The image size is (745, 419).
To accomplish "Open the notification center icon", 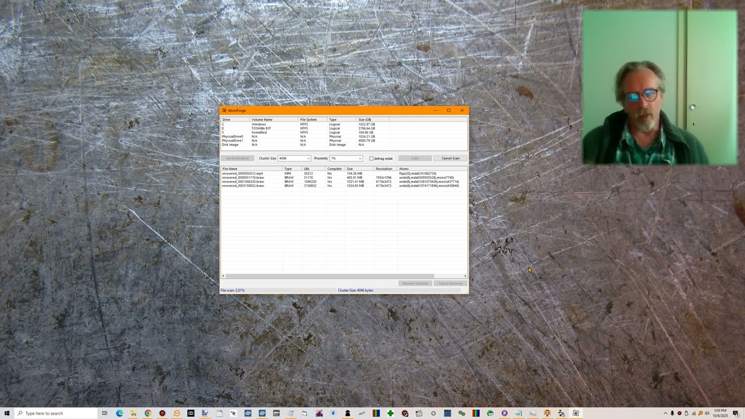I will point(736,413).
